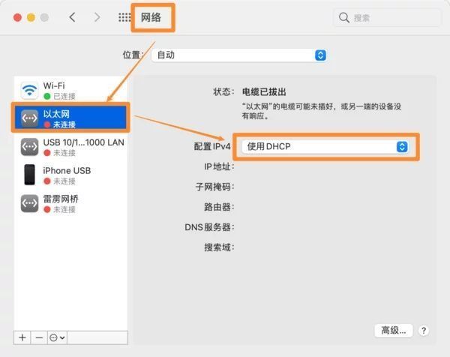Click the 网络 window title
The image size is (450, 357).
[x=151, y=17]
